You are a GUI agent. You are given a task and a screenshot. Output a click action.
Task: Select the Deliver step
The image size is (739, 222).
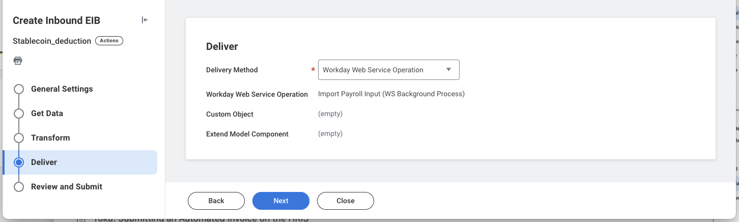coord(80,162)
